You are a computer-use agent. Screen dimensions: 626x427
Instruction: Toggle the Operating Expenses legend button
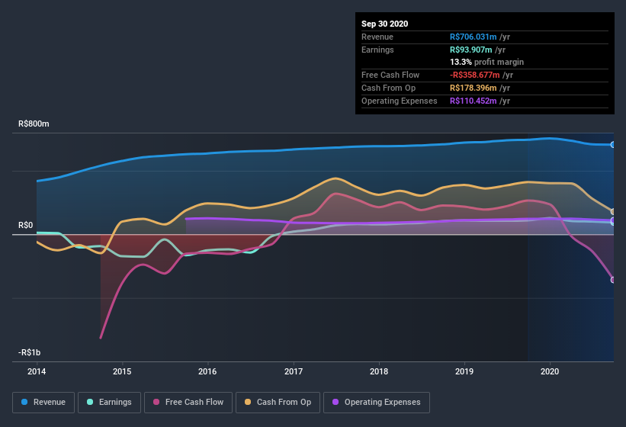tap(377, 403)
